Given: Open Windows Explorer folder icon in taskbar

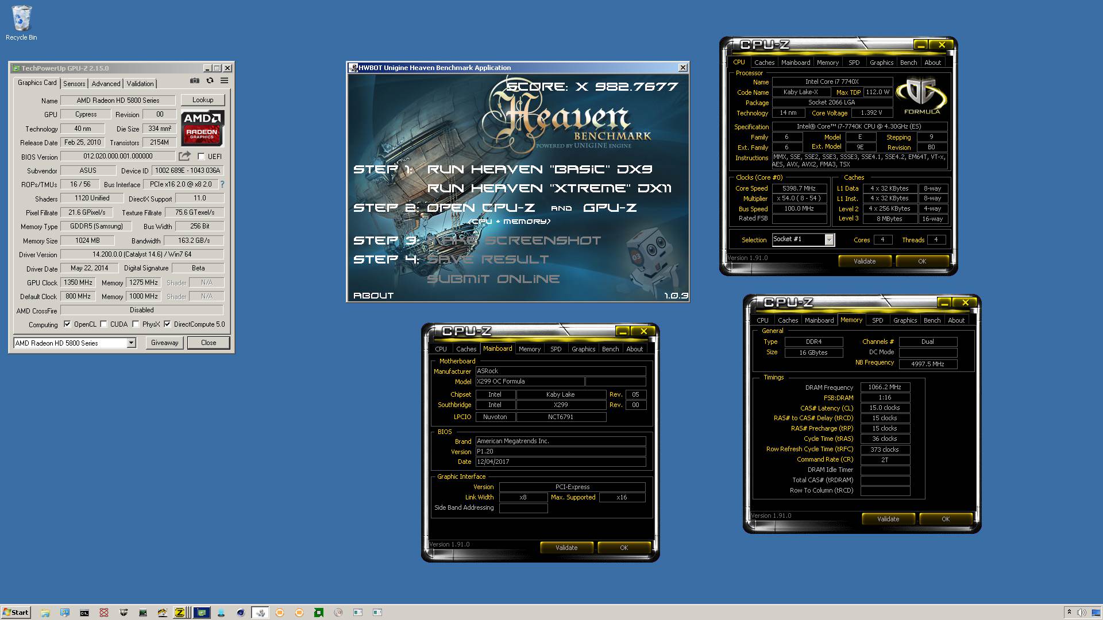Looking at the screenshot, I should click(45, 613).
